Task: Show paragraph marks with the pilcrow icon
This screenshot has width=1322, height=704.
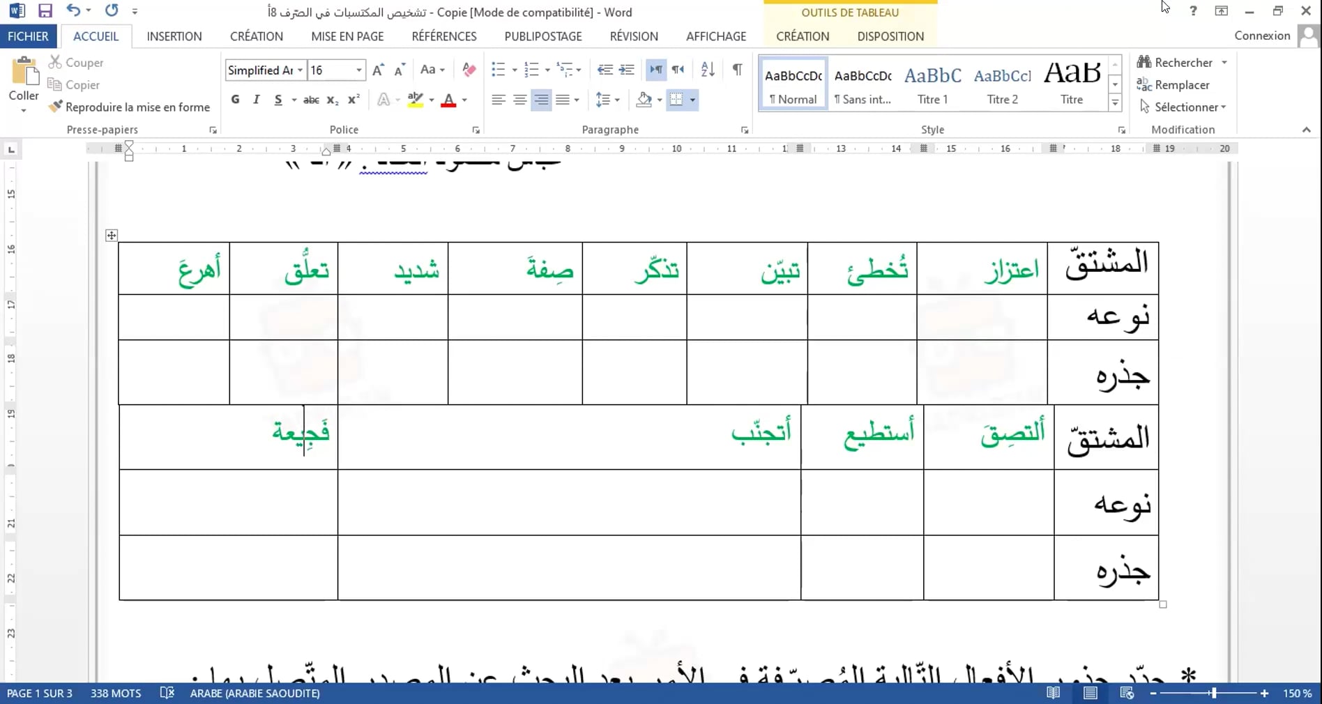Action: pyautogui.click(x=737, y=70)
